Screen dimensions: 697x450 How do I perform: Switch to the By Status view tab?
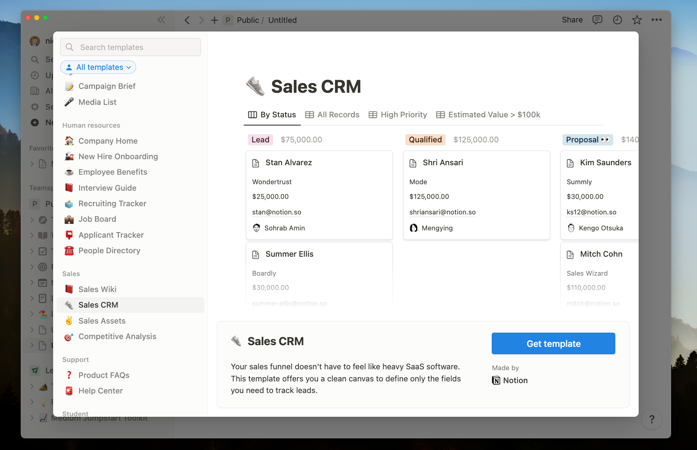pyautogui.click(x=272, y=115)
